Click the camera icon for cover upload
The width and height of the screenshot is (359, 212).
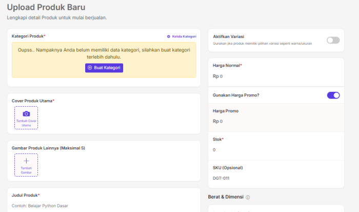point(26,113)
